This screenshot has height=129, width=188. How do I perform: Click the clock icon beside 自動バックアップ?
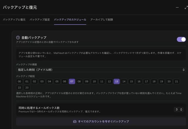pos(18,38)
